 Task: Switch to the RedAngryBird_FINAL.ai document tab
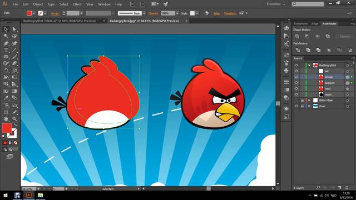tap(60, 21)
